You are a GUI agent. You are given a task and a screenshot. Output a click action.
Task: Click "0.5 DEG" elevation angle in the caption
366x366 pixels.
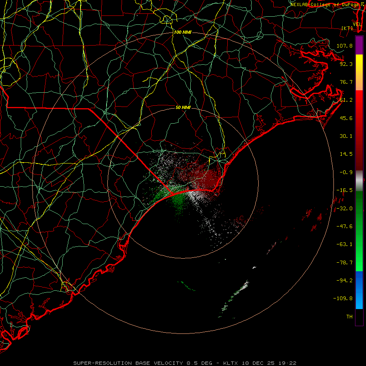tap(200, 363)
